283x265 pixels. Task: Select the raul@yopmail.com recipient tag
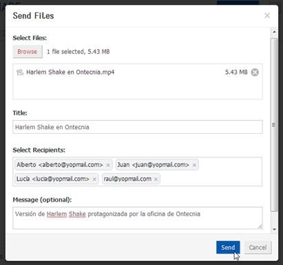[131, 179]
